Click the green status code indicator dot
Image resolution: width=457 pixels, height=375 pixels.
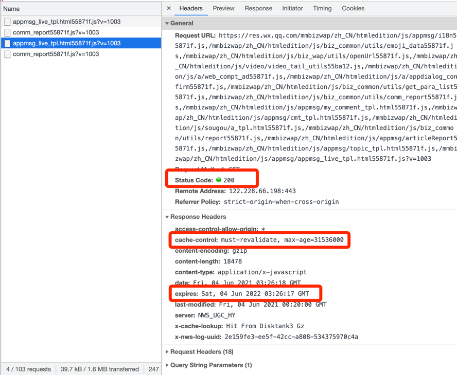[219, 180]
